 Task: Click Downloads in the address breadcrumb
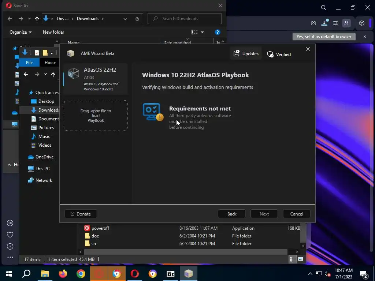coord(88,19)
